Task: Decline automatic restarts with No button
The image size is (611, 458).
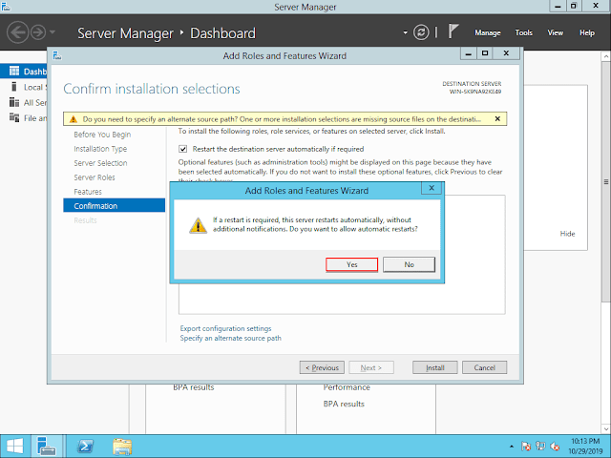Action: point(409,264)
